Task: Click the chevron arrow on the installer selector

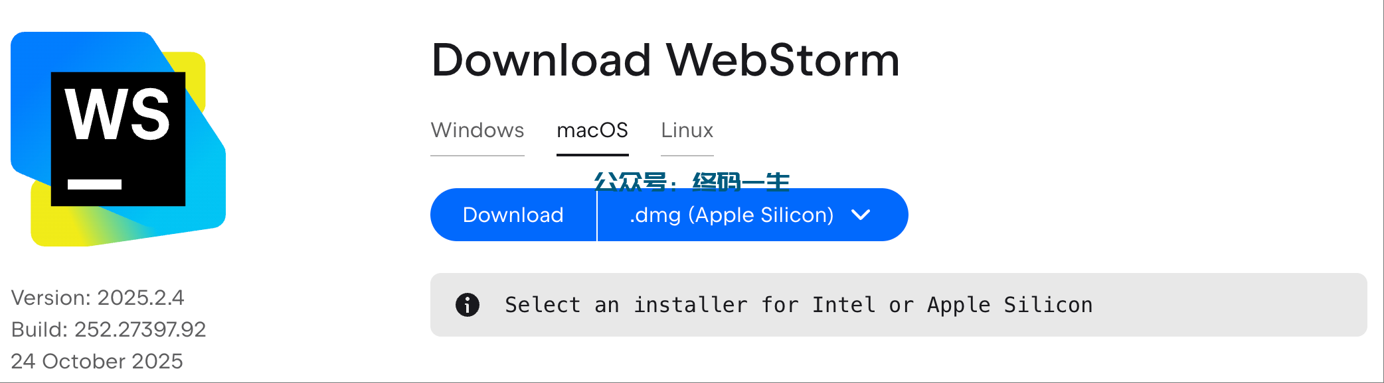Action: 861,215
